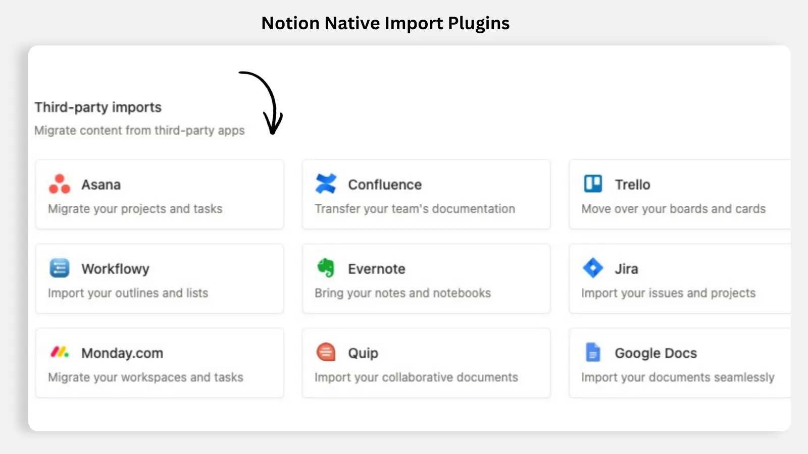Click the Workflowy logo icon
Screen dimensions: 808x454
[60, 268]
